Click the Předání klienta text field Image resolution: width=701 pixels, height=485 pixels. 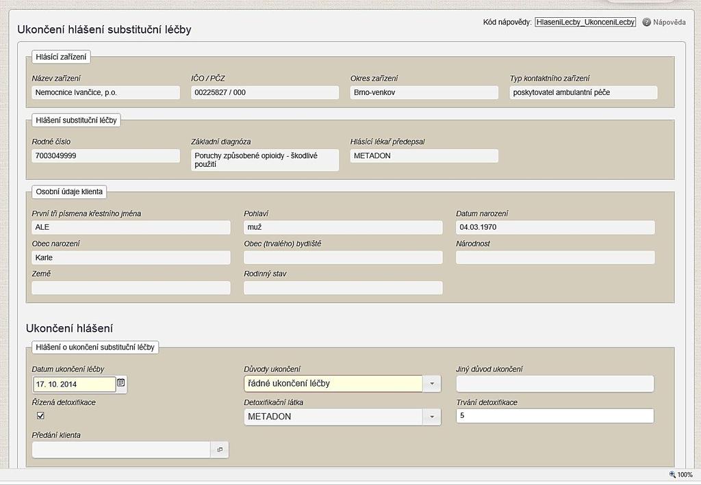(121, 449)
